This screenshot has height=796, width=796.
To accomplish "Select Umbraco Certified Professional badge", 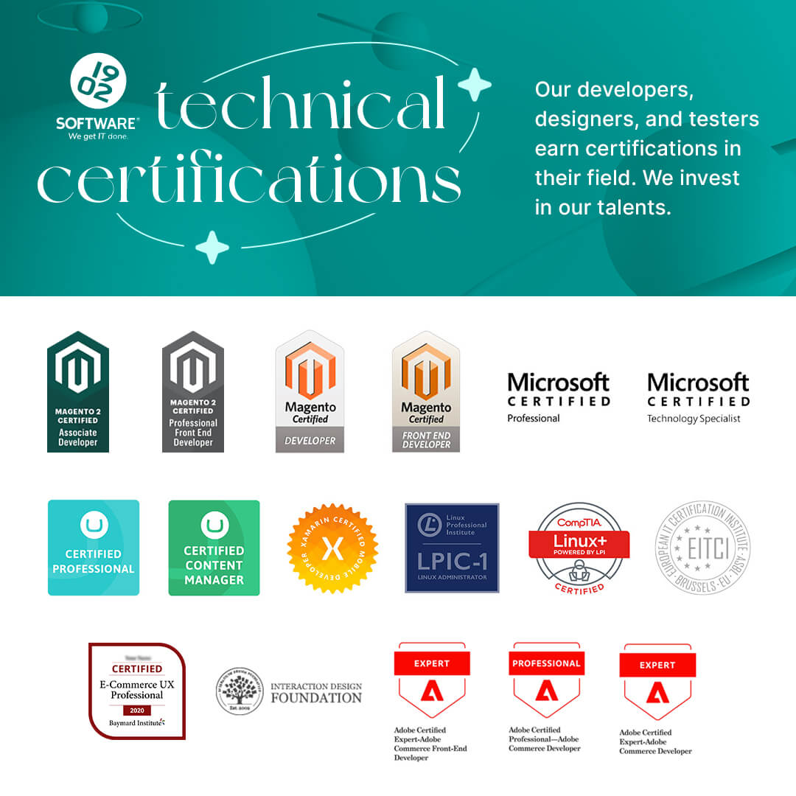I will (x=94, y=548).
